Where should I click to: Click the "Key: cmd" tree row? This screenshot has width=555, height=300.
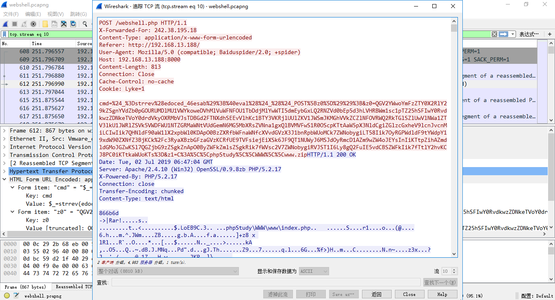[39, 196]
